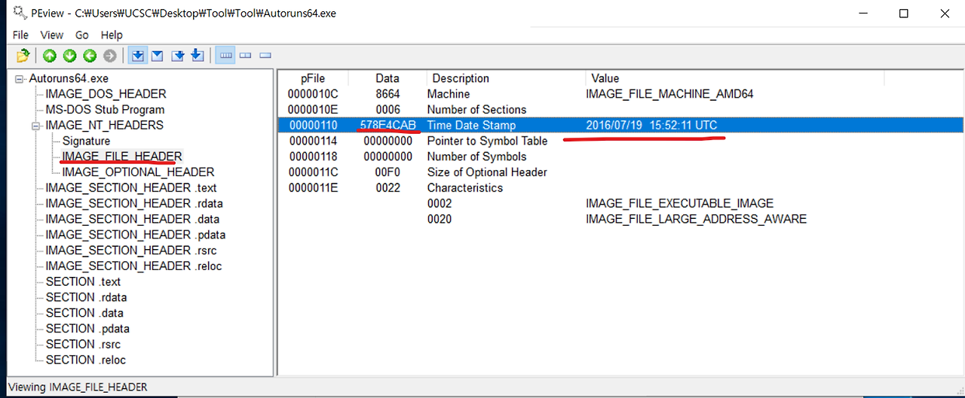This screenshot has width=965, height=398.
Task: Click the 578E4CAB data cell
Action: (388, 126)
